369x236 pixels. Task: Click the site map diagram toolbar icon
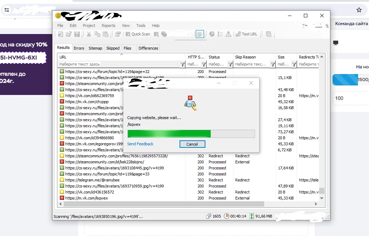pos(228,34)
